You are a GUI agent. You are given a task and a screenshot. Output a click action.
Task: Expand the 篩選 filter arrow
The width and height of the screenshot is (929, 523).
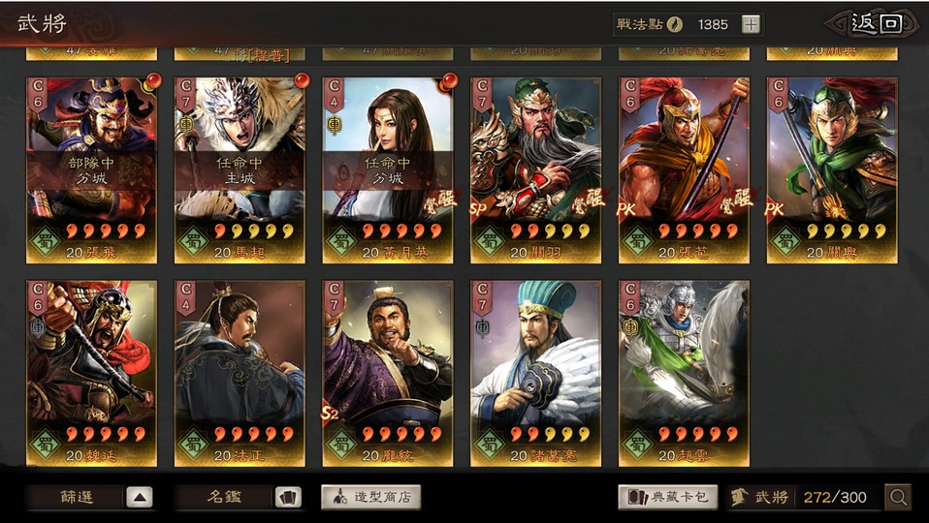[x=140, y=498]
